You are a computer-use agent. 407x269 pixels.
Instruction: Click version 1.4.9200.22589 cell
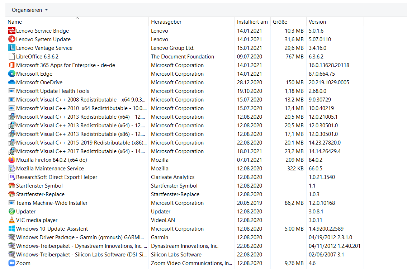click(x=326, y=228)
